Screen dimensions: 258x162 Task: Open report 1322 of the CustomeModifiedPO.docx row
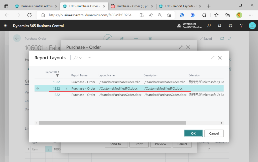(56, 88)
